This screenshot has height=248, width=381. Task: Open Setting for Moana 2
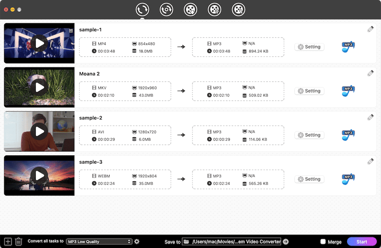[309, 91]
